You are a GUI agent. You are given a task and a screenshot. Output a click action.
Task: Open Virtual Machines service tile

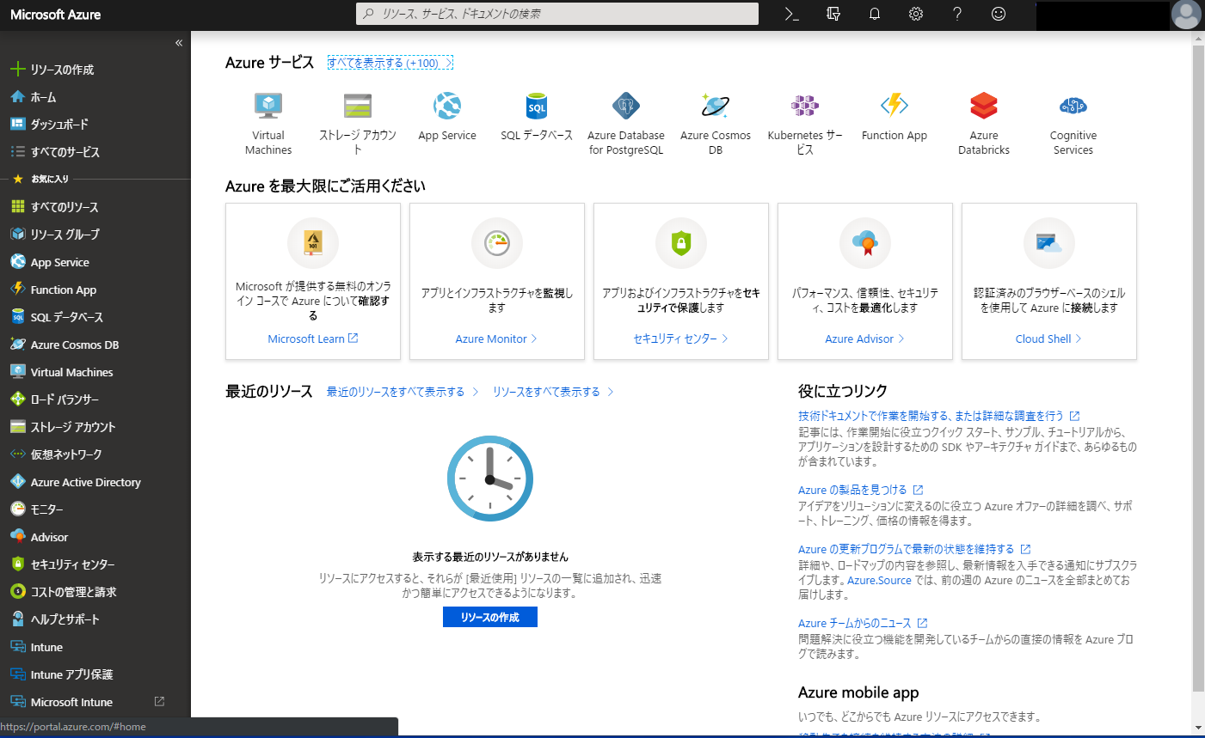click(x=268, y=124)
